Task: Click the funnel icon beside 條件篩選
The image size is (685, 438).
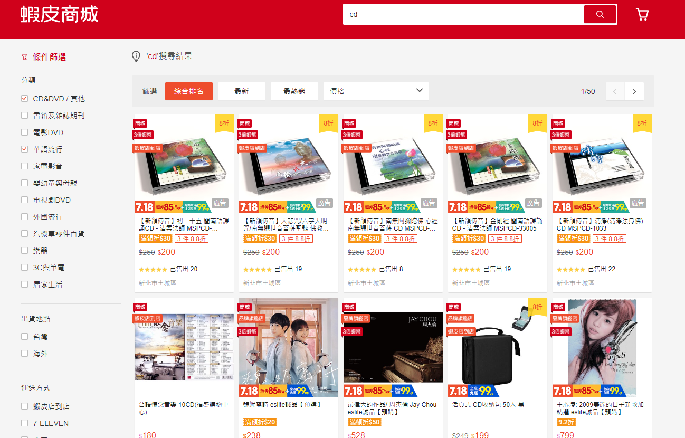Action: 24,57
